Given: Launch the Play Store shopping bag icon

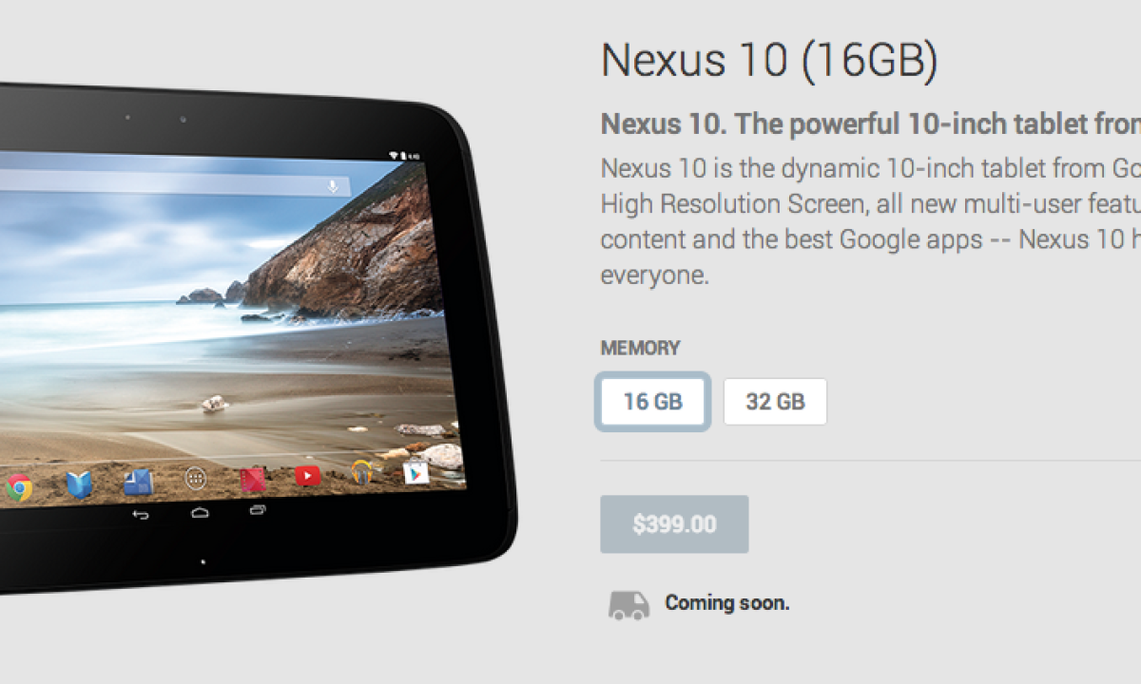Looking at the screenshot, I should 416,471.
